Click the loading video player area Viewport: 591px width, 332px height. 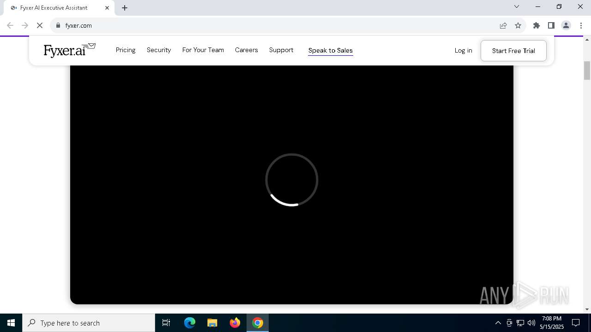(x=292, y=184)
